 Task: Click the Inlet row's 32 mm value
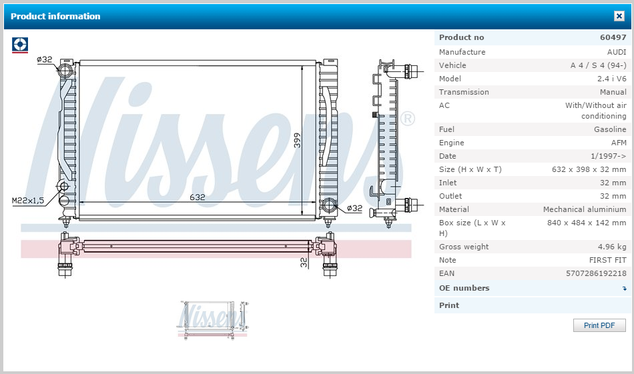613,183
